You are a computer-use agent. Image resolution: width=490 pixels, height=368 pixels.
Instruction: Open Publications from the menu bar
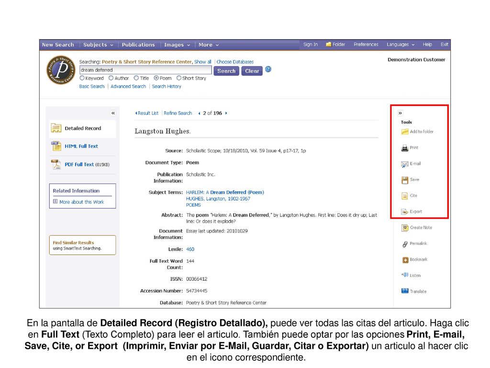pos(138,45)
